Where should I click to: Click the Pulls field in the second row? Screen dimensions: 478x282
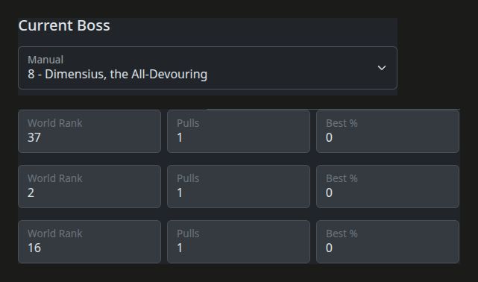pos(239,187)
